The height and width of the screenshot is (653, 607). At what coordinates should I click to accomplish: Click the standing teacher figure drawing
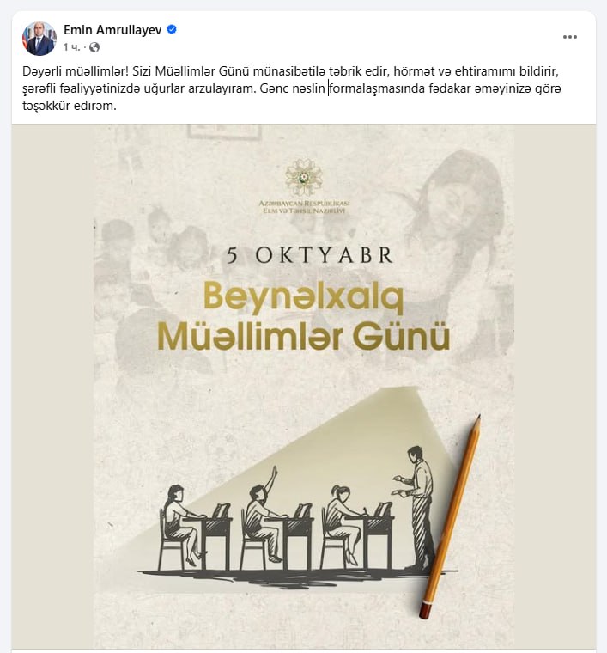[x=416, y=506]
